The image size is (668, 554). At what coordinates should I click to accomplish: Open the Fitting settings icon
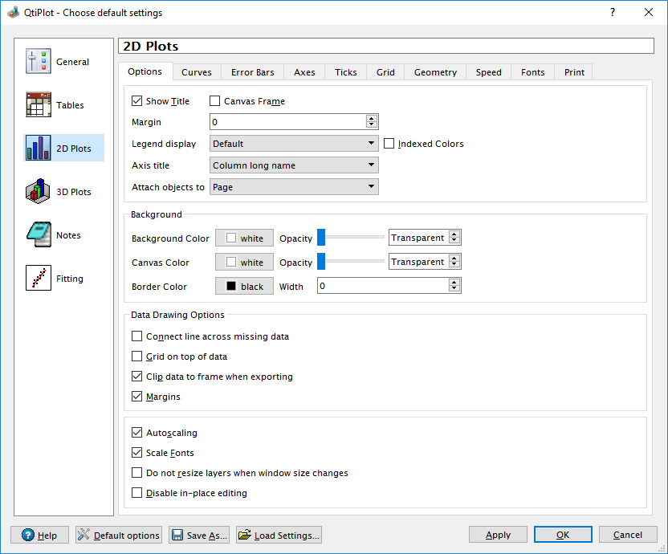click(x=39, y=279)
